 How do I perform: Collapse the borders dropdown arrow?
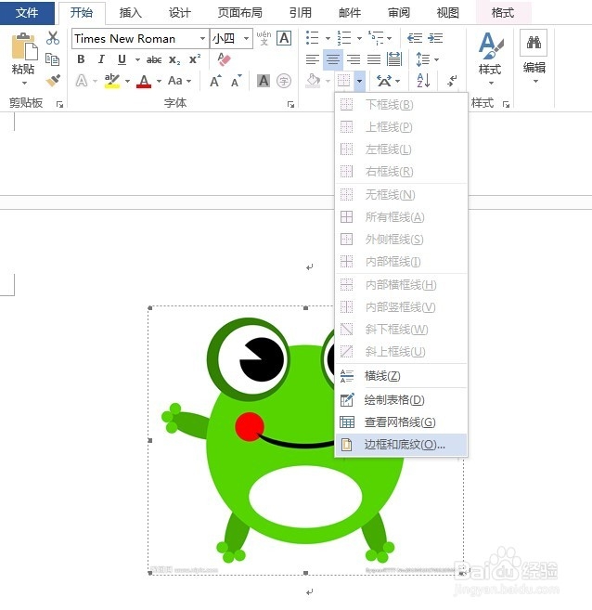[359, 81]
